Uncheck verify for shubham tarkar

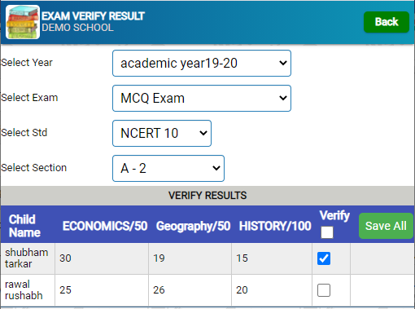[x=324, y=258]
